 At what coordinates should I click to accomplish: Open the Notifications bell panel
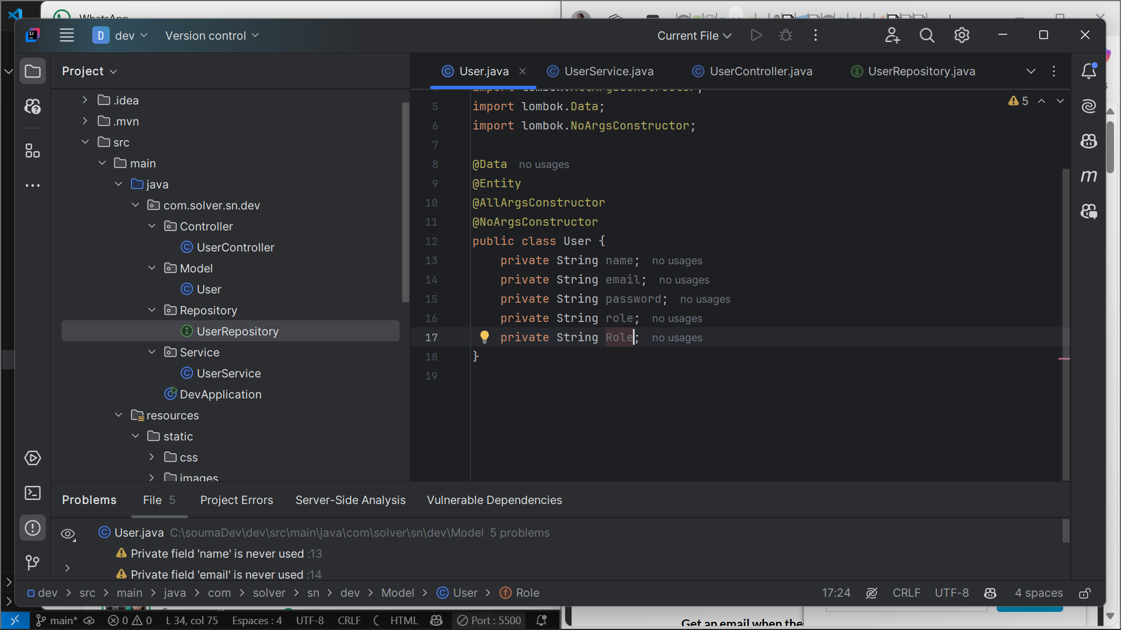[1088, 71]
